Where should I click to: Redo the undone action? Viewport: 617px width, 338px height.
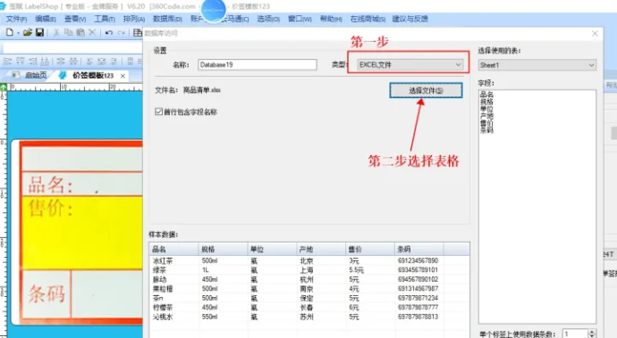[x=122, y=33]
